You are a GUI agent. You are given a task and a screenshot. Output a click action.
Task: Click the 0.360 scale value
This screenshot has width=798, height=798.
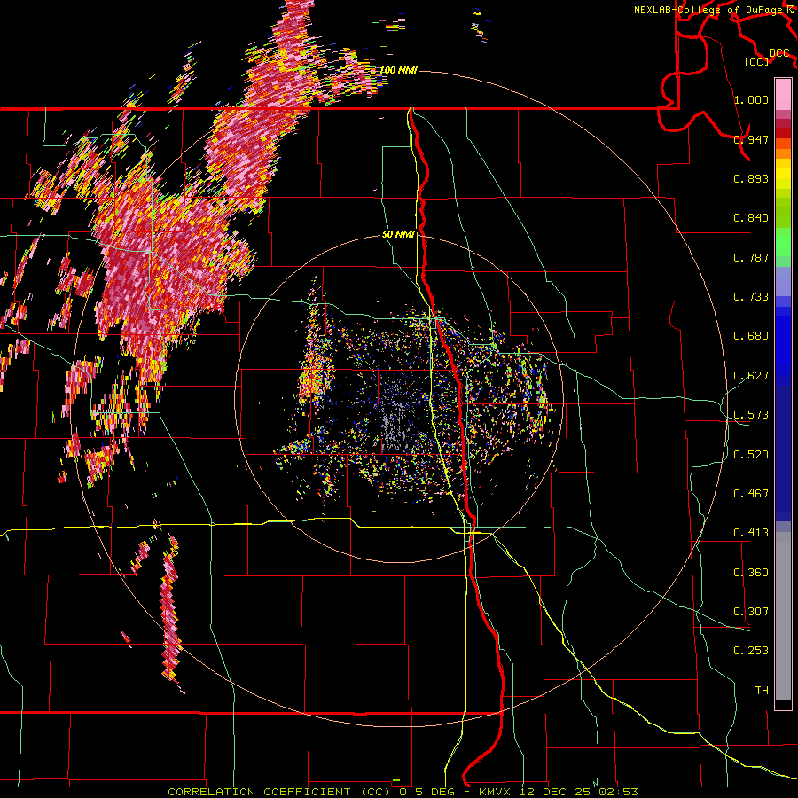tap(751, 573)
